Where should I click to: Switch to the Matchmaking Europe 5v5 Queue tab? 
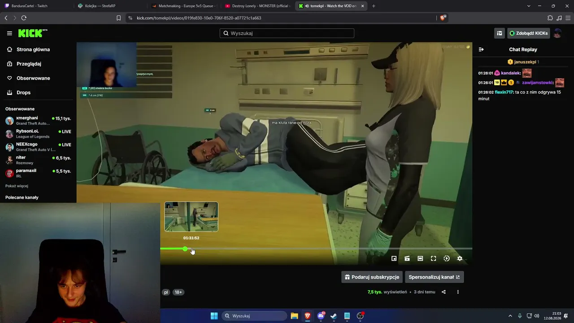[183, 6]
